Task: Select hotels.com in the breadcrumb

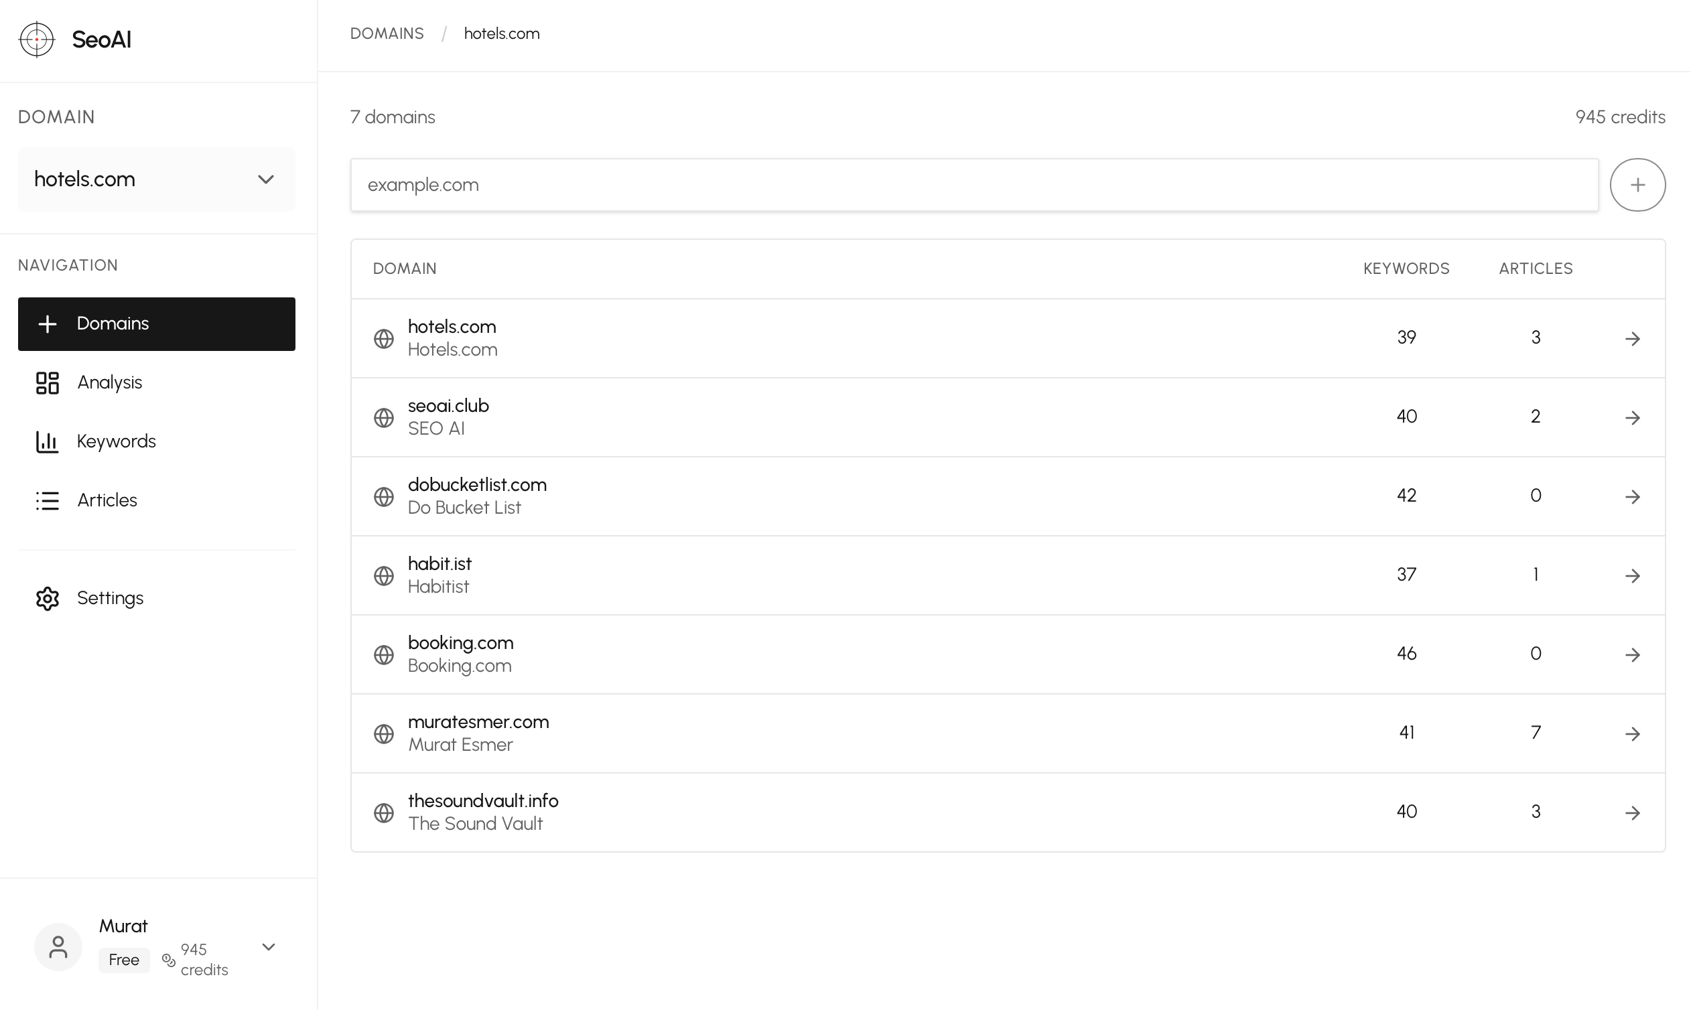Action: (x=502, y=33)
